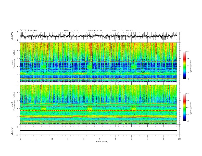Click time axis tick label "6"
This screenshot has height=156, width=202.
pyautogui.click(x=116, y=139)
